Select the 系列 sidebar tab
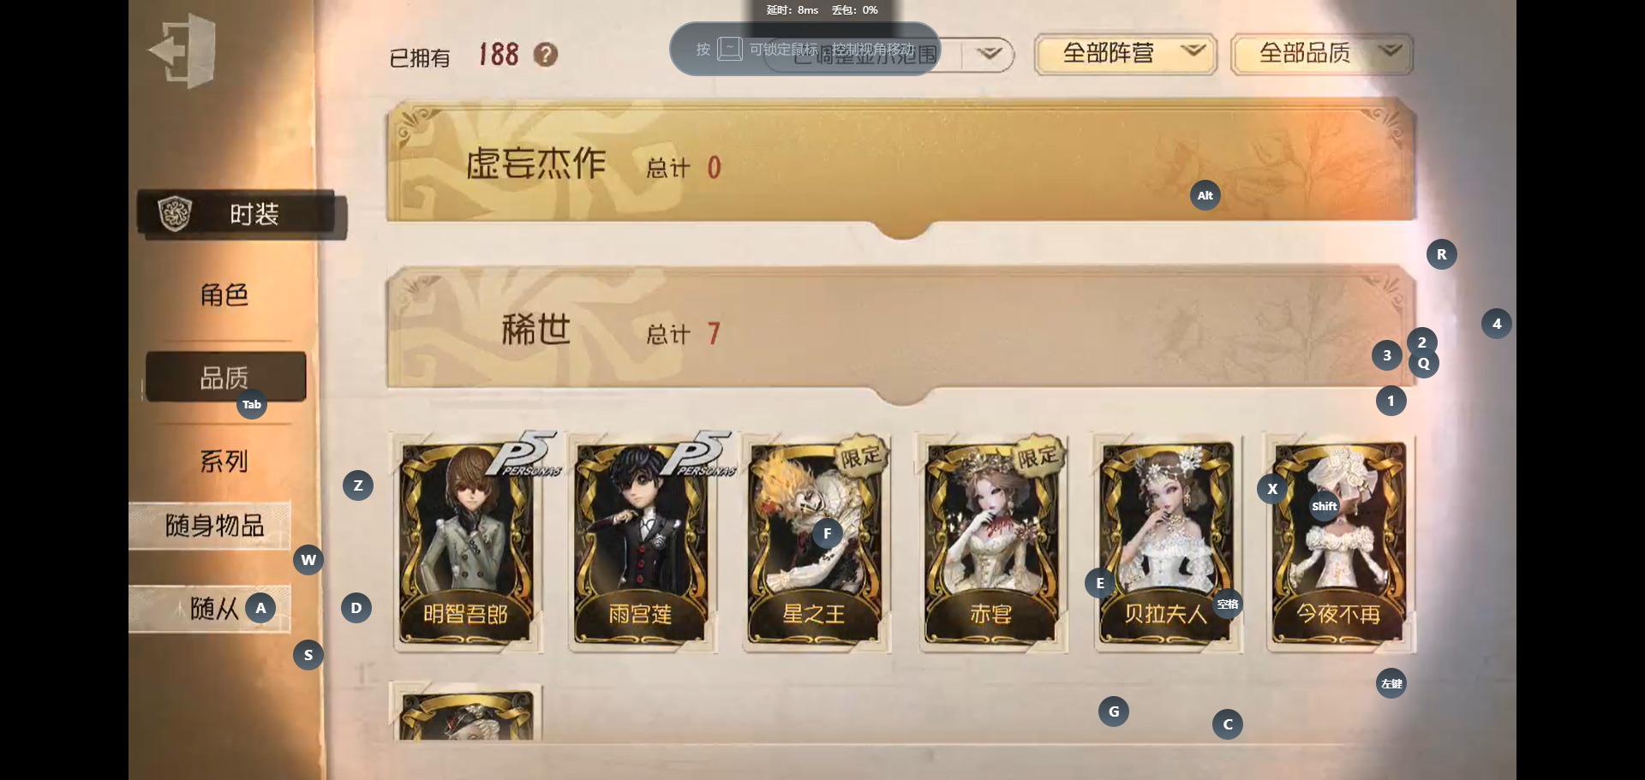The width and height of the screenshot is (1645, 780). tap(224, 461)
